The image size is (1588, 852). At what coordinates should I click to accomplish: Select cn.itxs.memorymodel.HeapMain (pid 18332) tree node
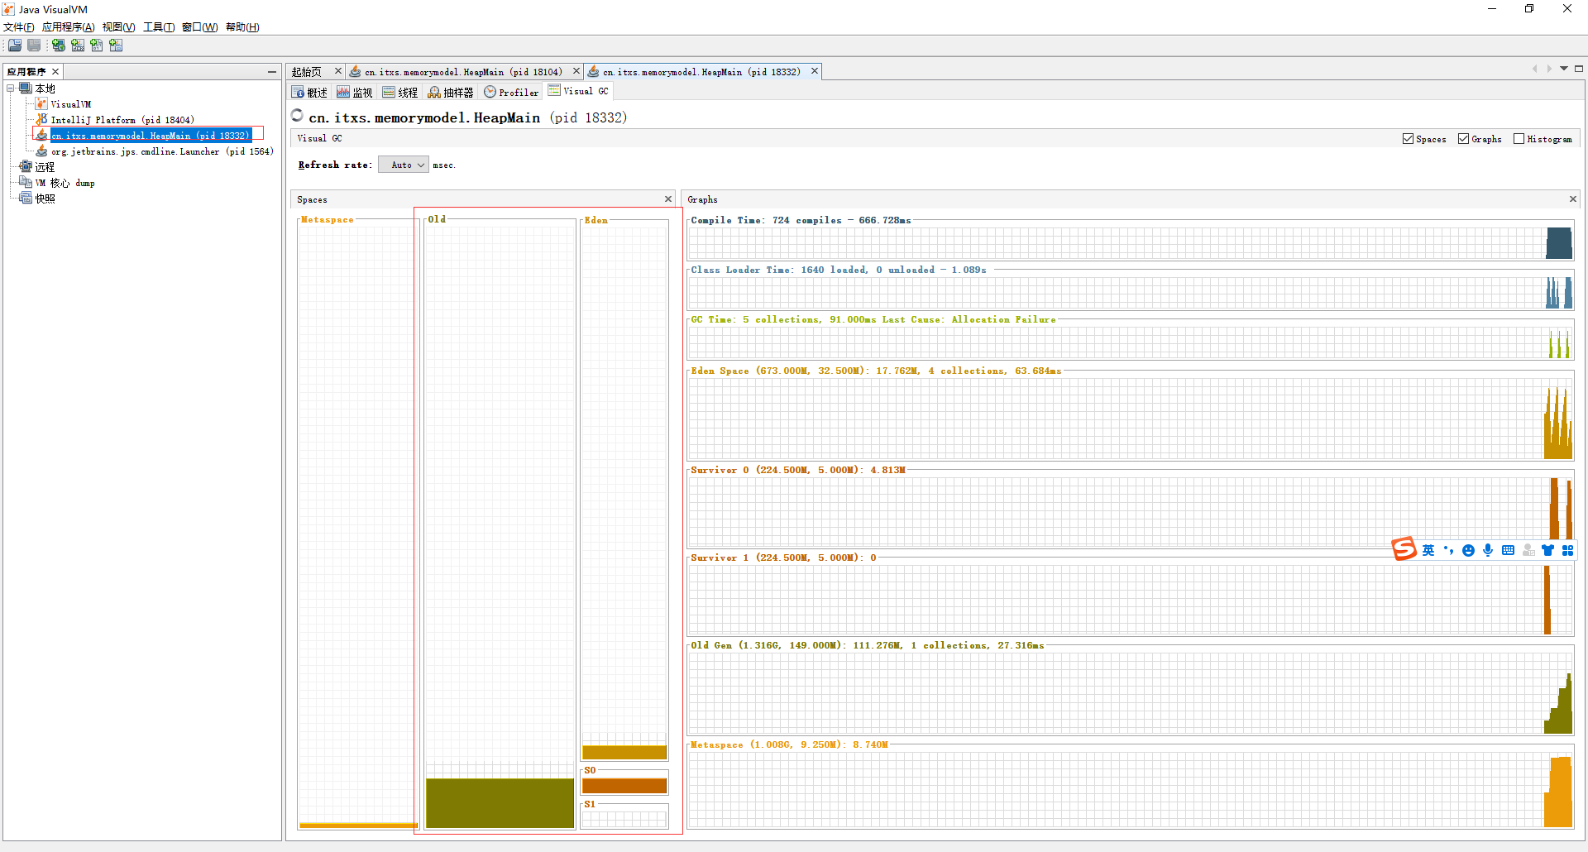[x=150, y=136]
